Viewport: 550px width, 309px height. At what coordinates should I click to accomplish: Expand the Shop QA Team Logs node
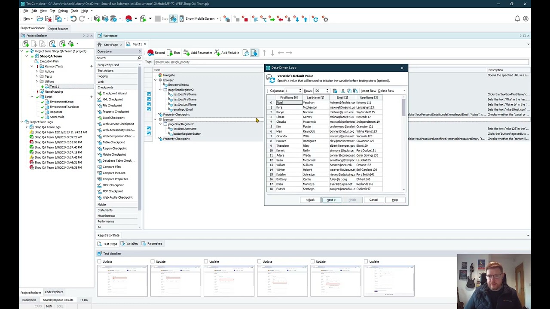click(x=27, y=127)
